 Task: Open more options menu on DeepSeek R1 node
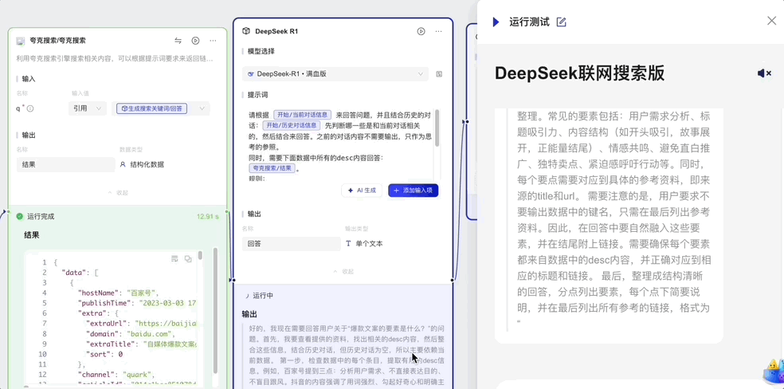click(x=438, y=31)
